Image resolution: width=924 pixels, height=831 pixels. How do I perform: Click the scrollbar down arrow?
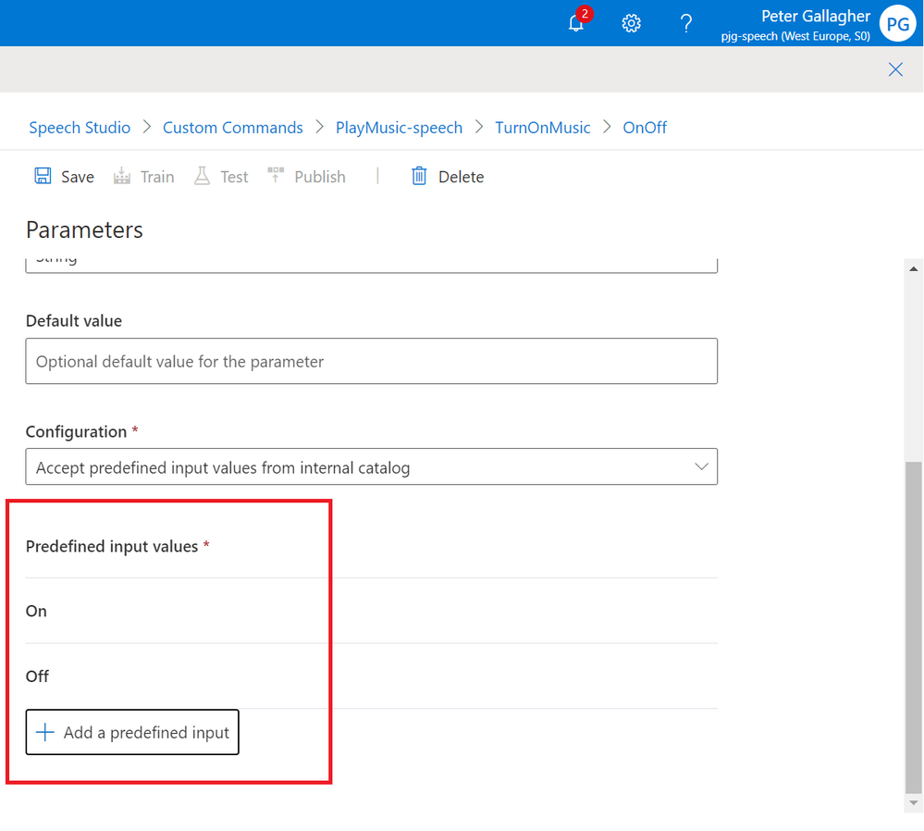[x=914, y=803]
